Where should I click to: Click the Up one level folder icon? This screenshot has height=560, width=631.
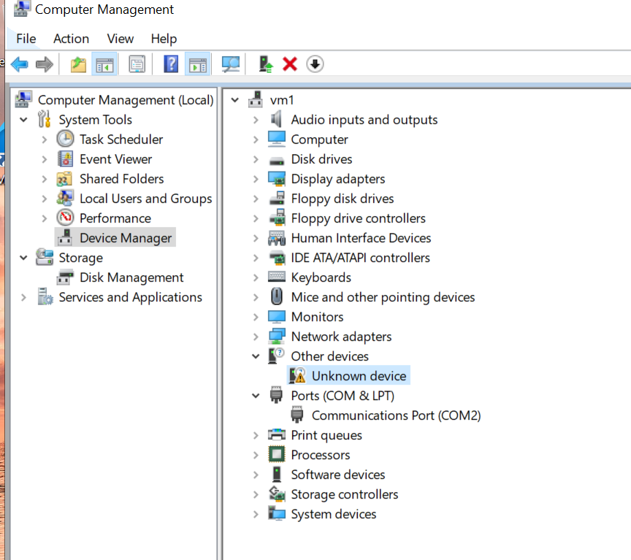[x=78, y=64]
